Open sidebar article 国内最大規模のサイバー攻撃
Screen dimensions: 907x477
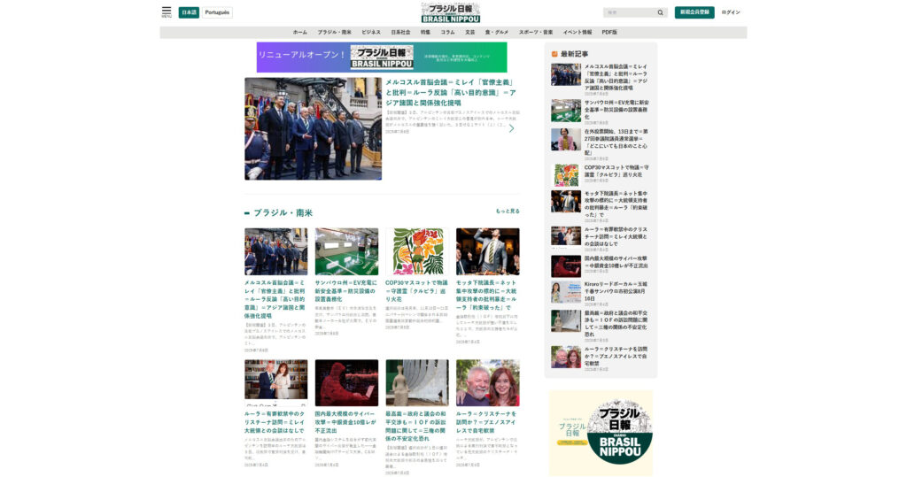[x=616, y=262]
